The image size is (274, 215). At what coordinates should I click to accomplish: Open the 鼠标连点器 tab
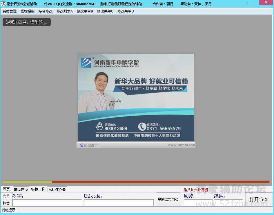[57, 189]
